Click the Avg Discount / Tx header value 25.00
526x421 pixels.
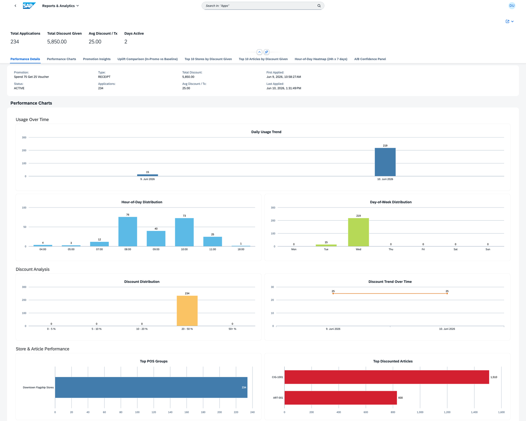(95, 42)
